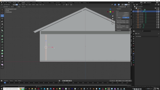160x90 pixels.
Task: Switch to wireframe viewport shading
Action: pyautogui.click(x=124, y=4)
